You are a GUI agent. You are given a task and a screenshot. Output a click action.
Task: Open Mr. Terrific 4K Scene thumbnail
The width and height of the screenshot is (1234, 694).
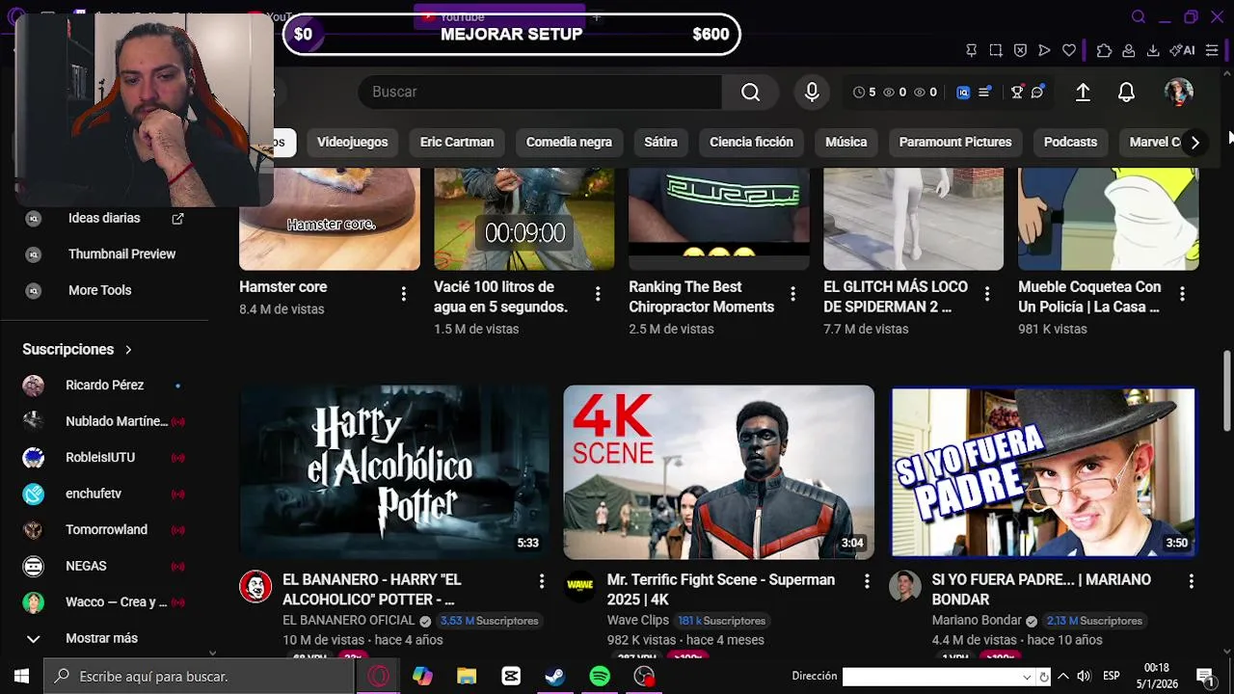point(718,472)
